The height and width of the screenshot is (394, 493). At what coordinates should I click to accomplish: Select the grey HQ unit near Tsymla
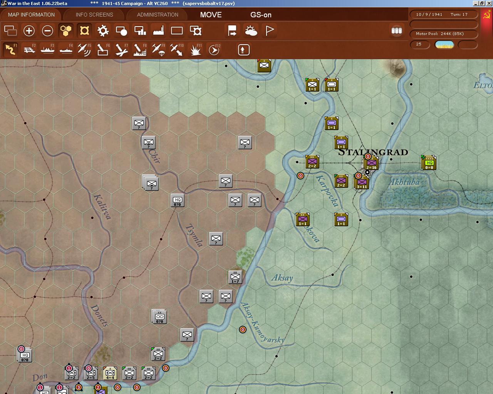178,200
